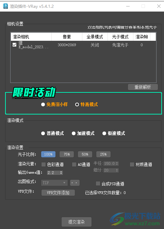Click the 输出Gamma值 spinner arrows
Screen dimensions: 164x229
(61, 173)
